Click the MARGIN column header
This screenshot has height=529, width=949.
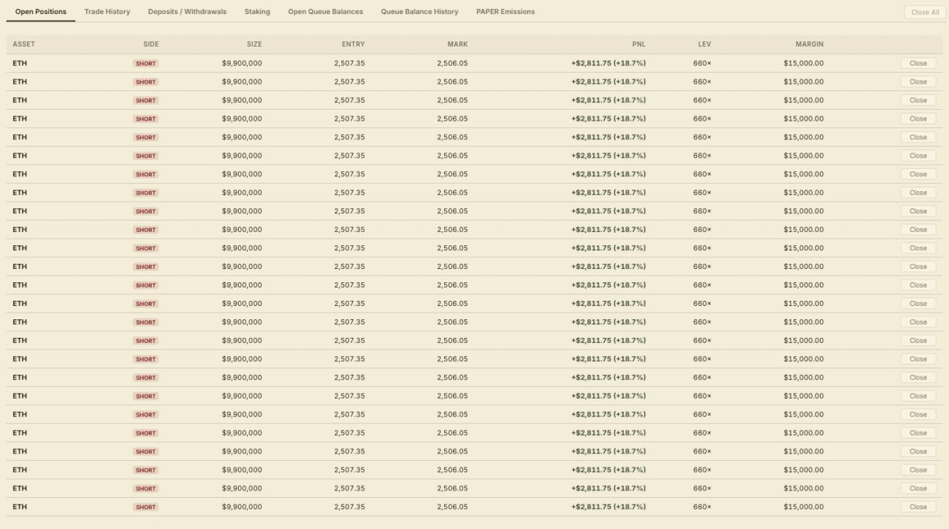(810, 44)
